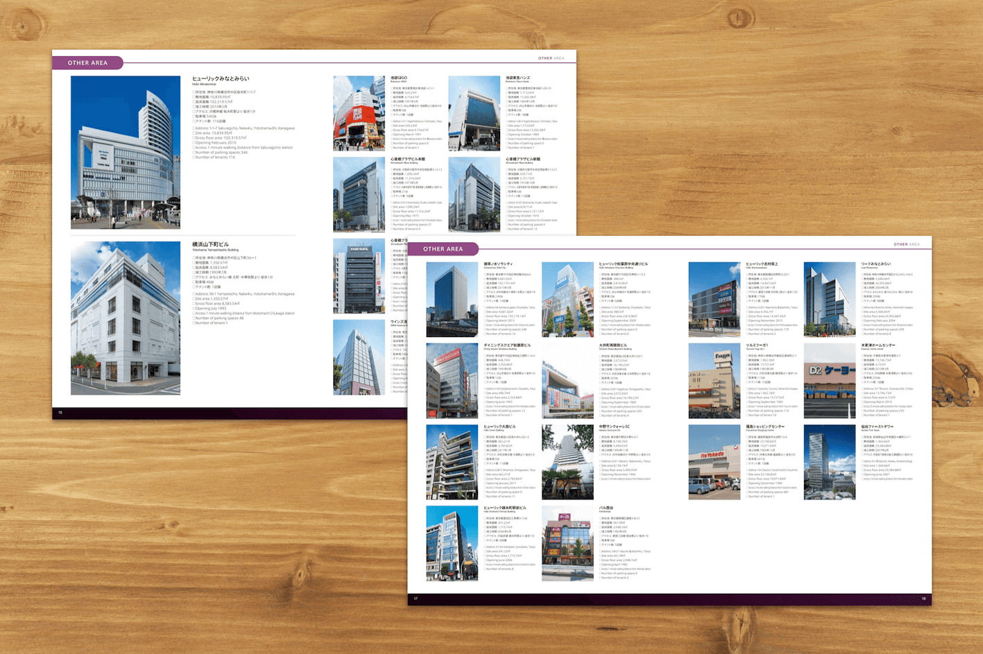Click the パル西台 building photo
The height and width of the screenshot is (654, 983).
pyautogui.click(x=567, y=543)
